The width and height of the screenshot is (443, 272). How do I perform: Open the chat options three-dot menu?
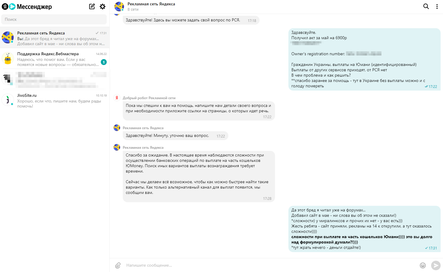coord(437,7)
